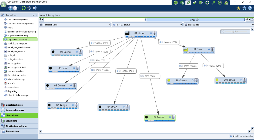
Task: Click up arrow of vertical scrollbar
Action: [252, 29]
